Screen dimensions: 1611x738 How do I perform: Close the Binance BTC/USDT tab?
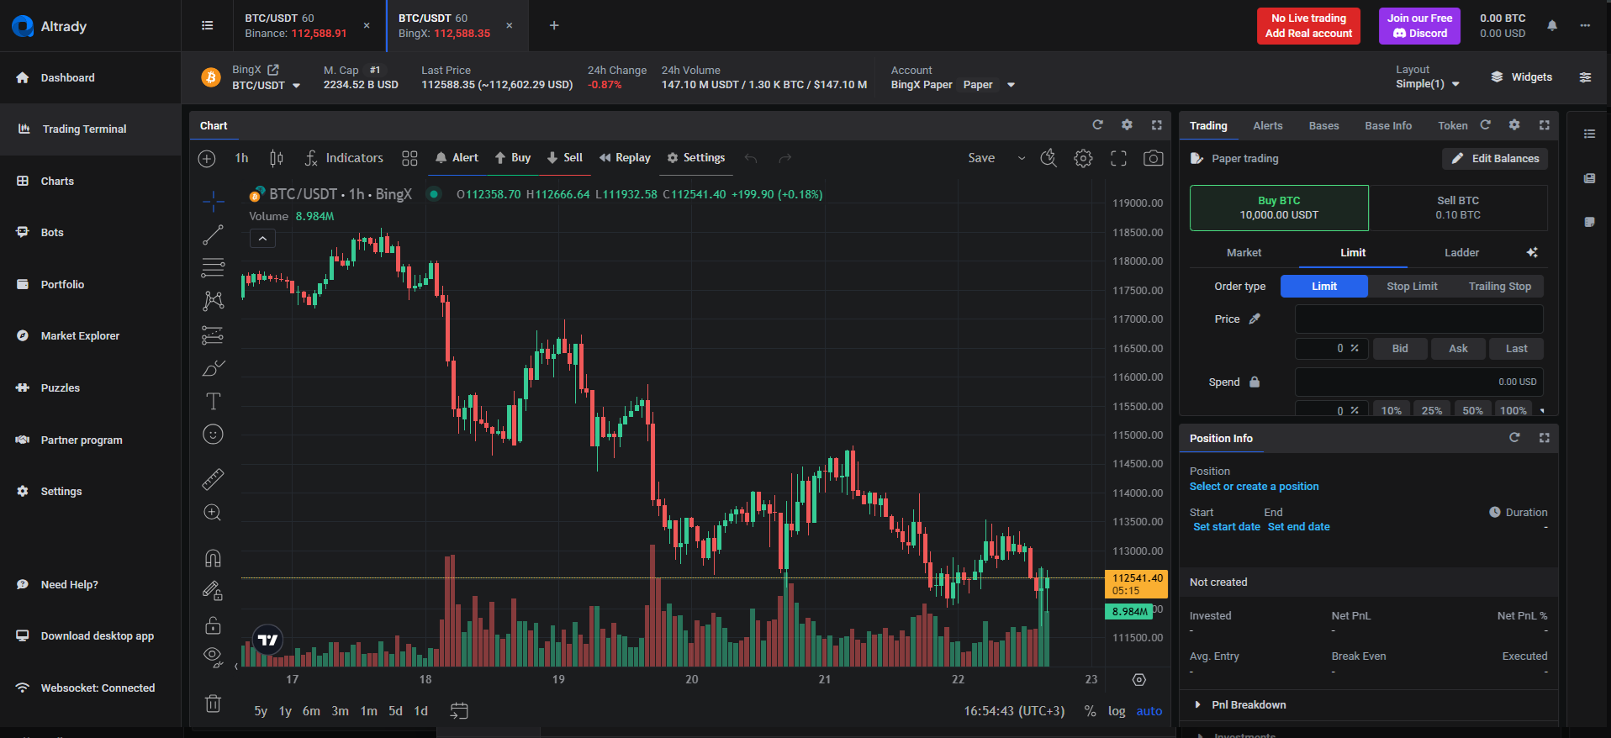click(x=367, y=26)
